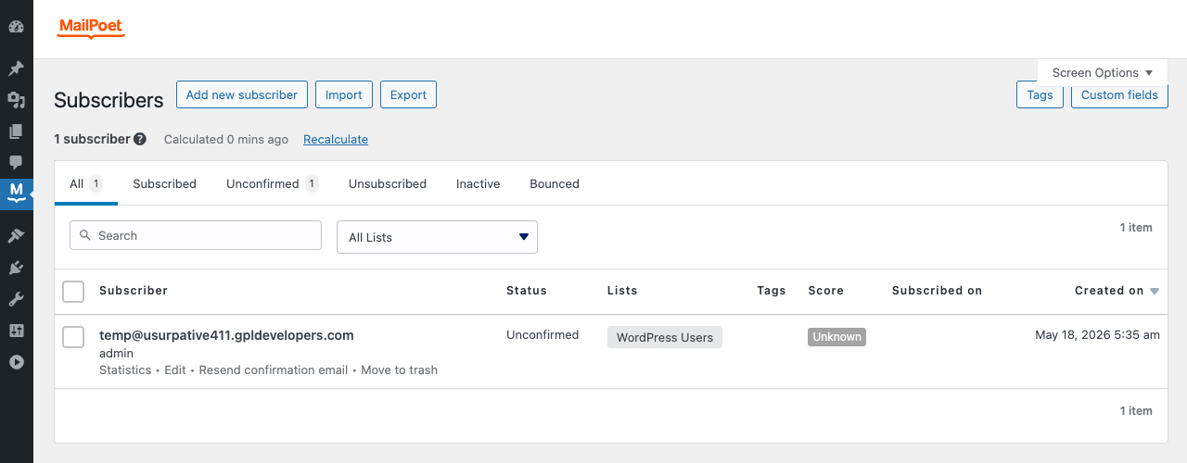
Task: Click the Tags column header
Action: (x=772, y=291)
